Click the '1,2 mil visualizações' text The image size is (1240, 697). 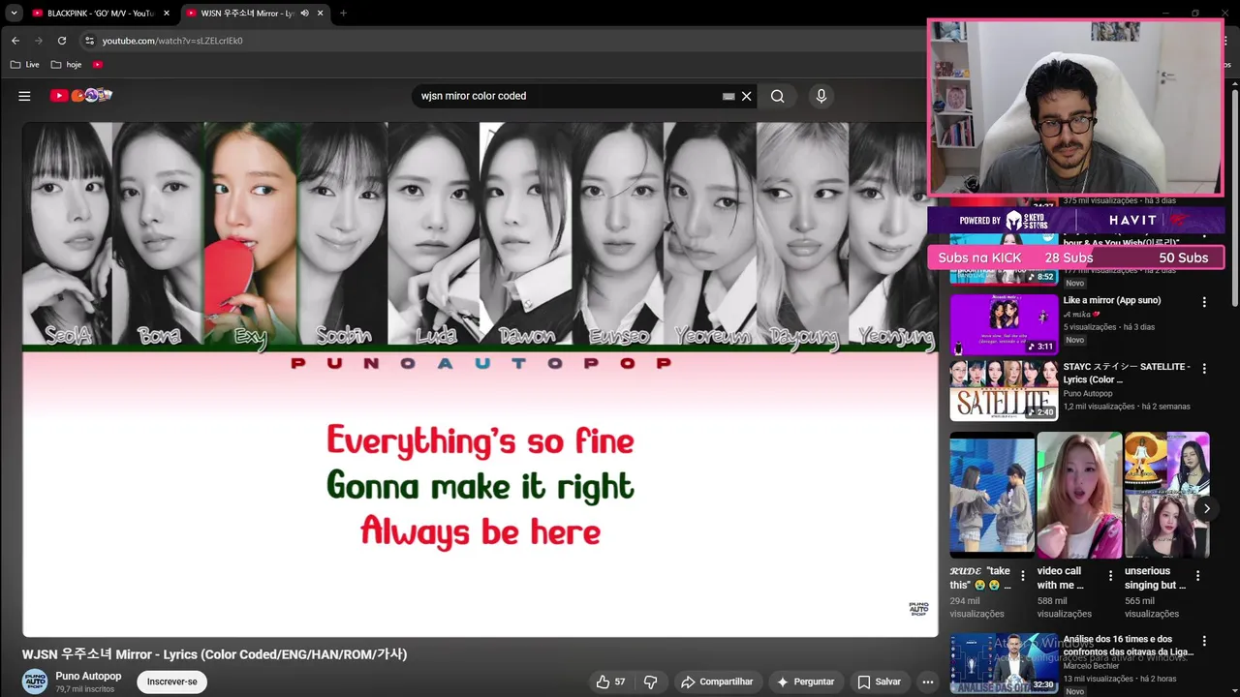pos(1099,407)
